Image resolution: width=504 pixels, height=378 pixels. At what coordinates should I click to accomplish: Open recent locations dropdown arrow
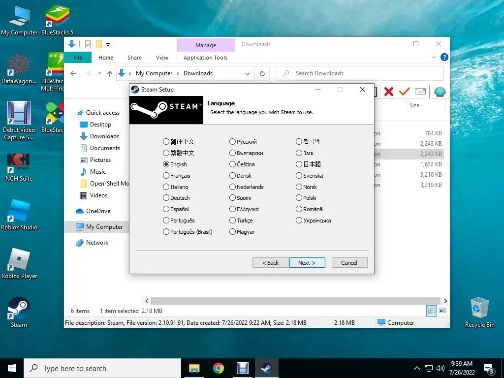tap(99, 73)
